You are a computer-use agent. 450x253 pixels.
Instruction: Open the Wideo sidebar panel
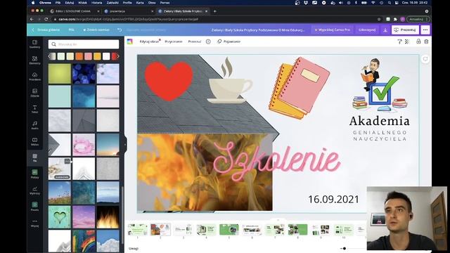click(x=34, y=142)
